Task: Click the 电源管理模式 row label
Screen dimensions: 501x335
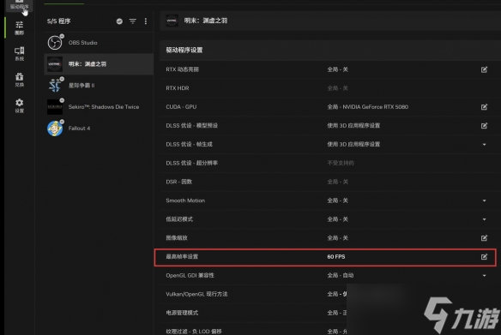Action: pyautogui.click(x=182, y=313)
